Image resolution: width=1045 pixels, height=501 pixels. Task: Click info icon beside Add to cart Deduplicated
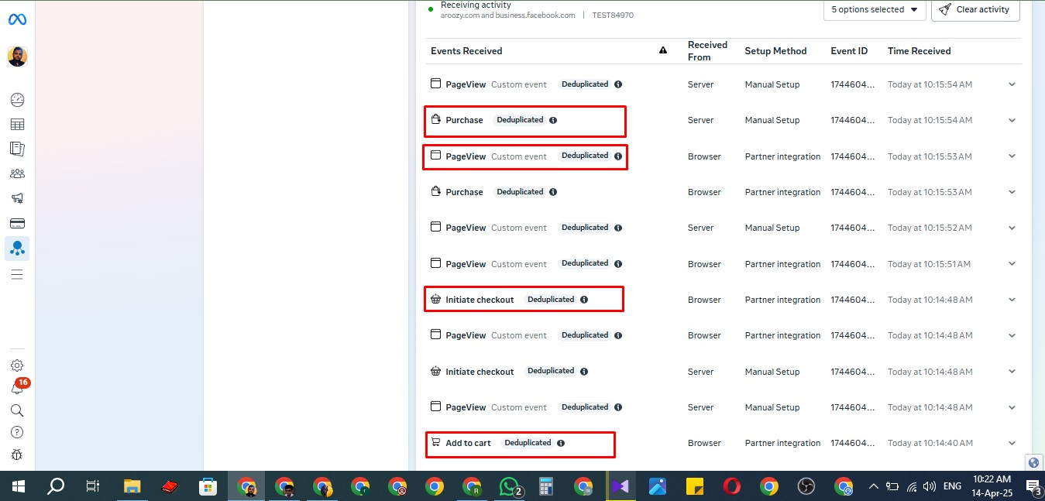coord(561,443)
